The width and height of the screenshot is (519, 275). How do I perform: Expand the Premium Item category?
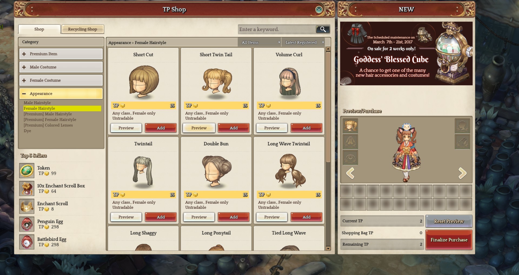pyautogui.click(x=61, y=54)
